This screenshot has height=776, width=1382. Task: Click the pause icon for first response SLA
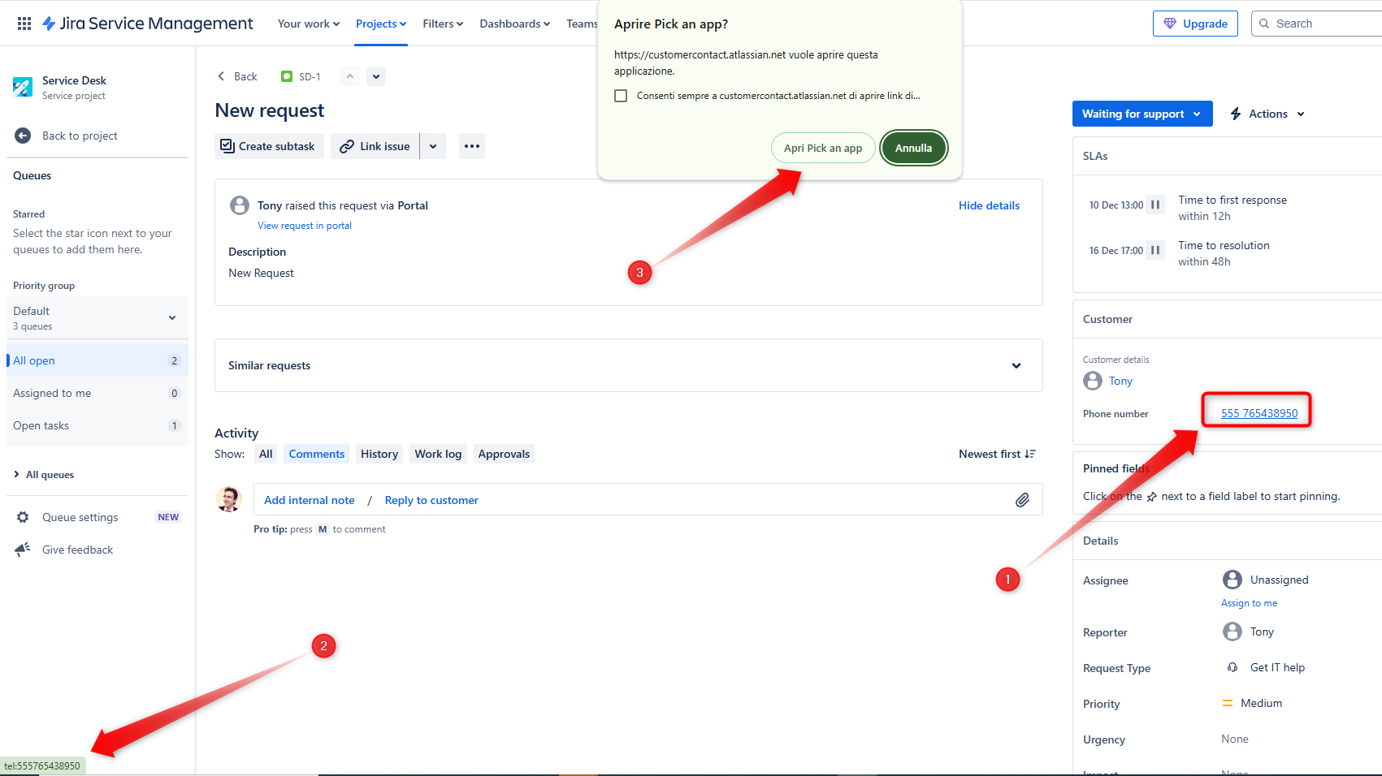(x=1155, y=205)
